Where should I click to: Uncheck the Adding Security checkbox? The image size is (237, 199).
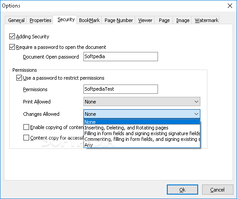(x=12, y=37)
